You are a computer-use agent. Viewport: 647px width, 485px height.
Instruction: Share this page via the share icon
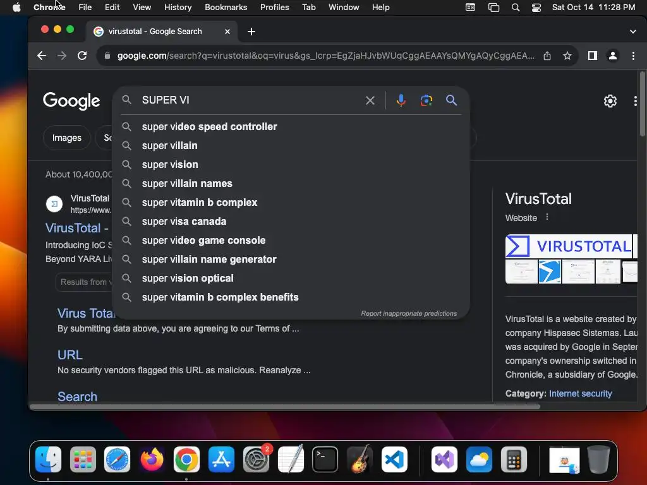click(547, 56)
